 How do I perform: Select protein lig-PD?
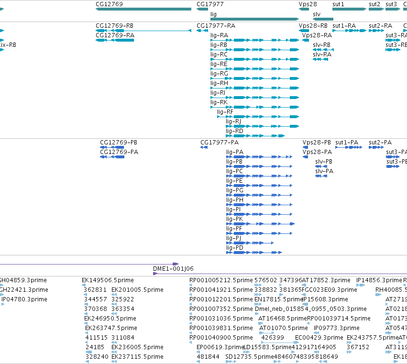click(x=254, y=253)
